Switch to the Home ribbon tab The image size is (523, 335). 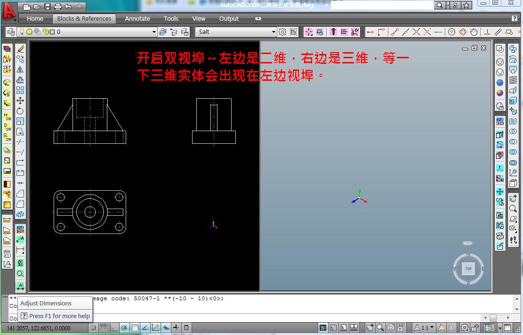[35, 19]
